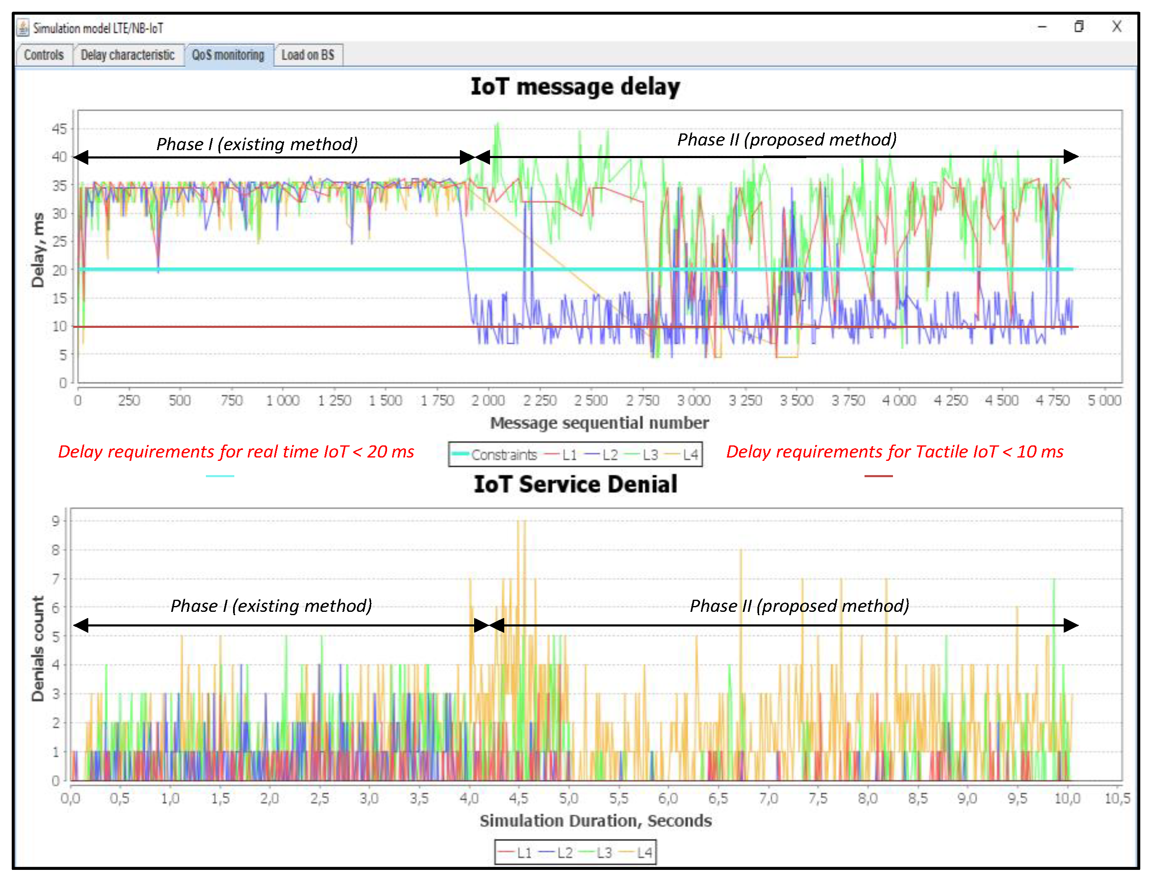Click L2 in the delay chart legend
This screenshot has width=1152, height=882.
609,455
